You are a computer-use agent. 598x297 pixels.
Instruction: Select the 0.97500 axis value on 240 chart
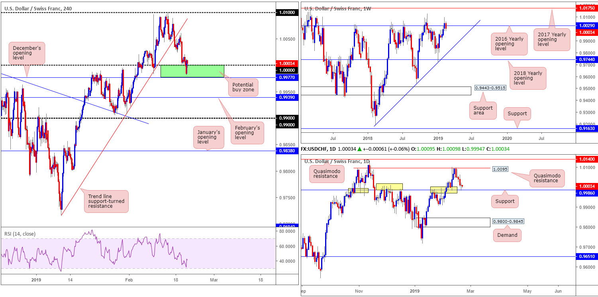click(x=286, y=198)
